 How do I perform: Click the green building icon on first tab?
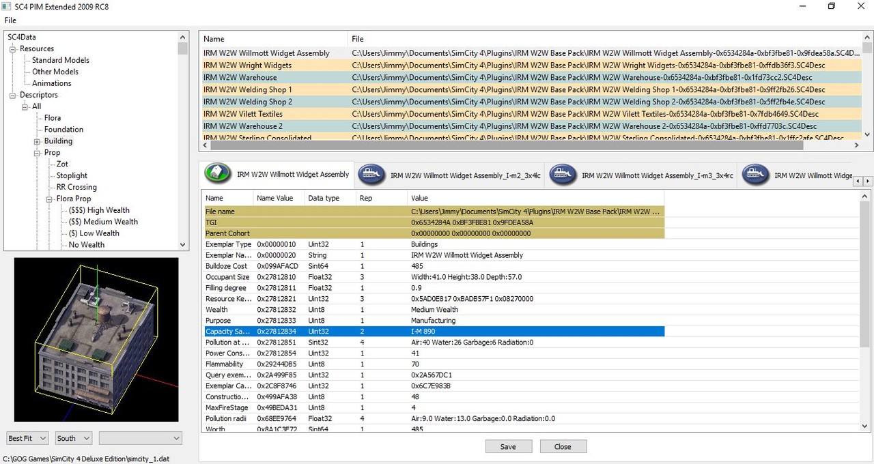(x=217, y=174)
